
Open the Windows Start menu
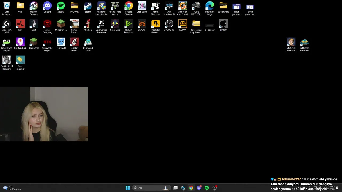point(127,188)
